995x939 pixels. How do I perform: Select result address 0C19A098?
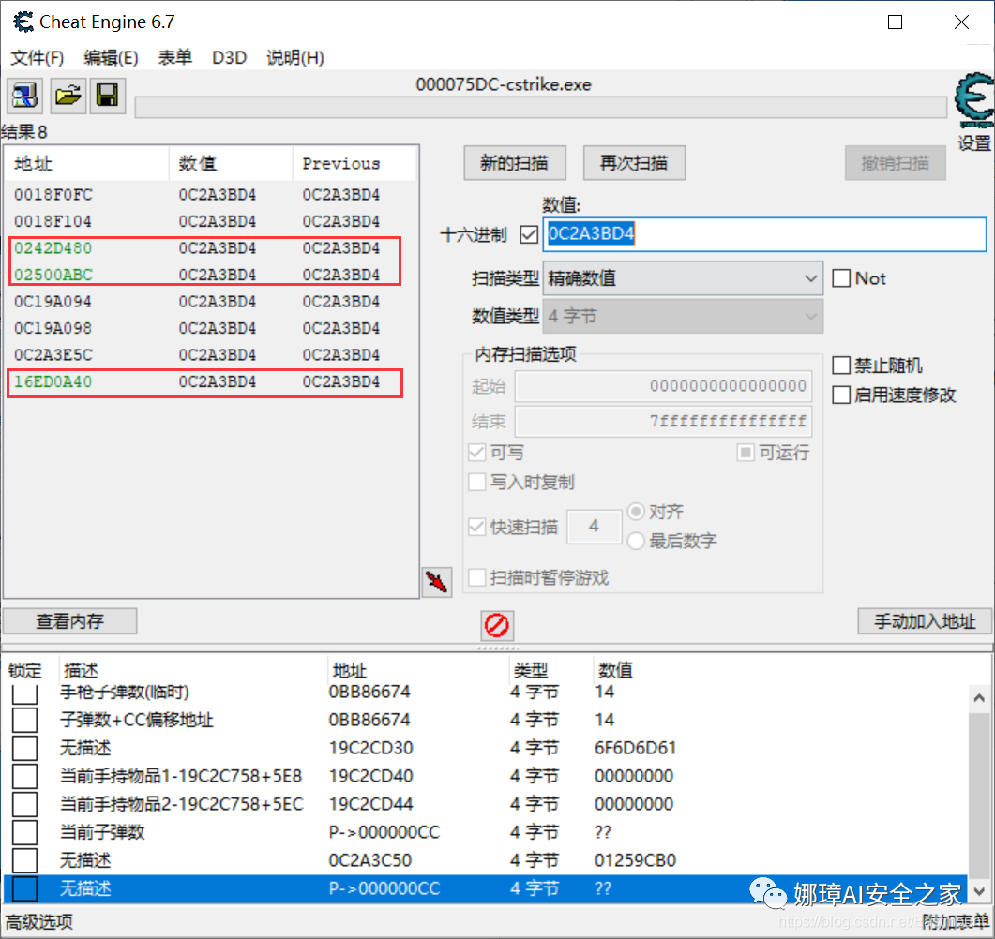tap(53, 328)
